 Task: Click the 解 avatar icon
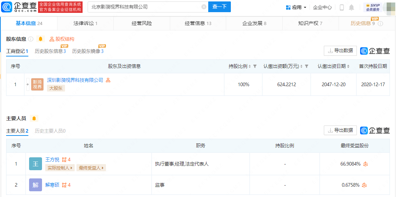point(35,185)
